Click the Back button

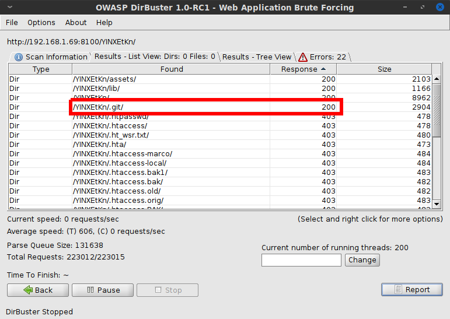pos(38,290)
